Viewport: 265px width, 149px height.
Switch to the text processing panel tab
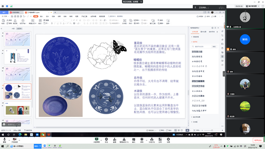pos(195,32)
